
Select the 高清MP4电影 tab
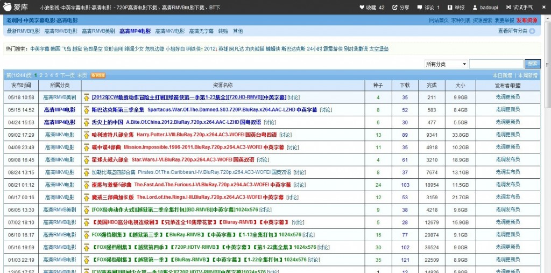[135, 31]
